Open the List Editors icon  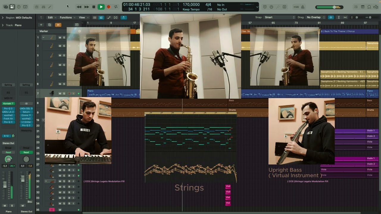coord(356,7)
